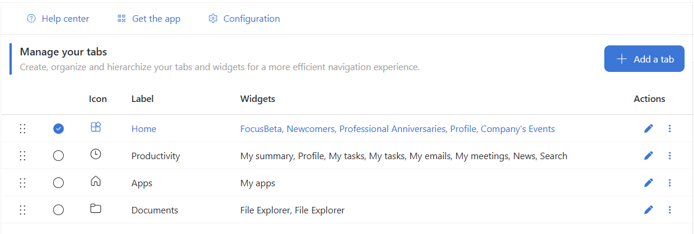Click the Actions column header

(x=649, y=99)
